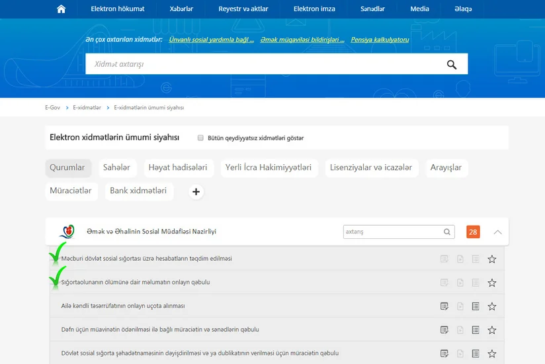Screen dimensions: 545x364
Task: Collapse the ministry section with the up chevron
Action: (498, 232)
